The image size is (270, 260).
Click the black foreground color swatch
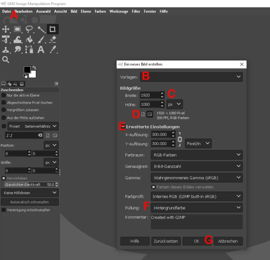(x=27, y=70)
